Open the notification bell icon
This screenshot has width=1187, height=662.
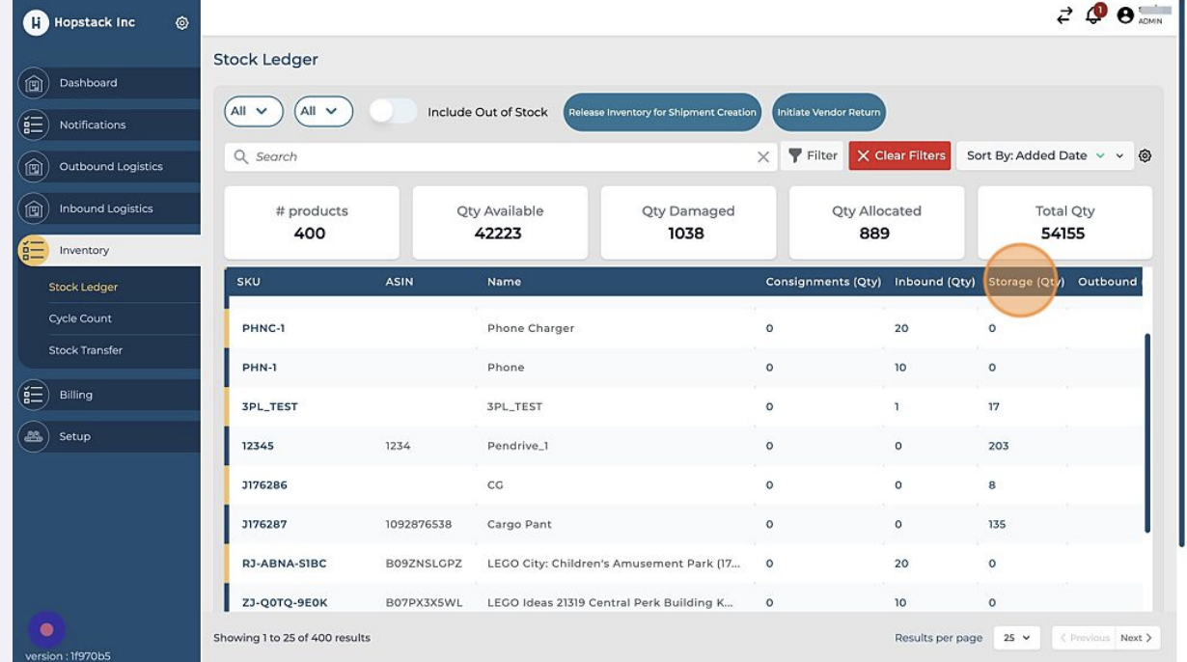tap(1093, 15)
